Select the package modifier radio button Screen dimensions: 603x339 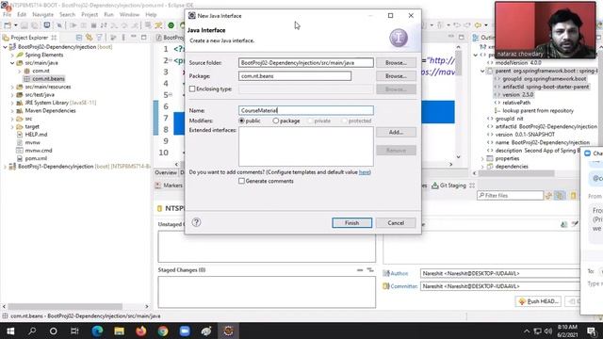pos(276,121)
